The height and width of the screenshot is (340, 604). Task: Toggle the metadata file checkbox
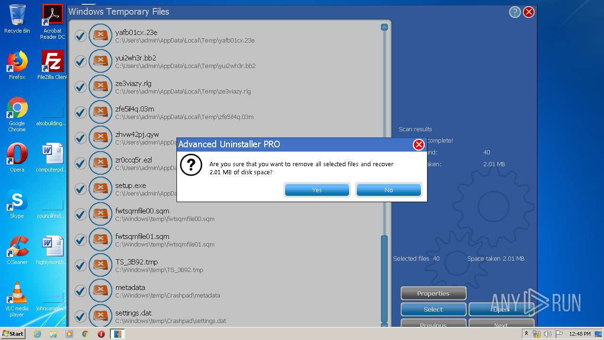tap(81, 291)
